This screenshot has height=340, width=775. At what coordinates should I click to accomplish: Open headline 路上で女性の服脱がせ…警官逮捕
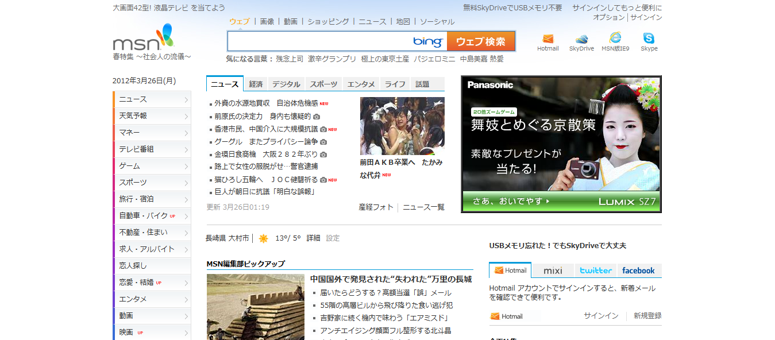[266, 167]
